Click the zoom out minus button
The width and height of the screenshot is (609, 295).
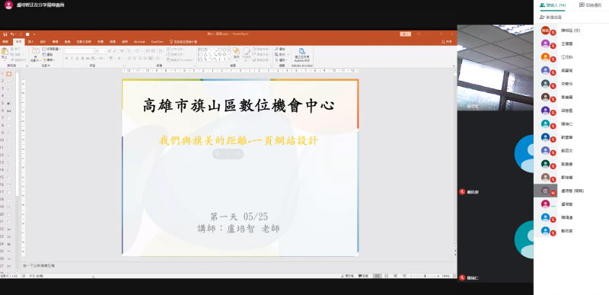tap(411, 276)
